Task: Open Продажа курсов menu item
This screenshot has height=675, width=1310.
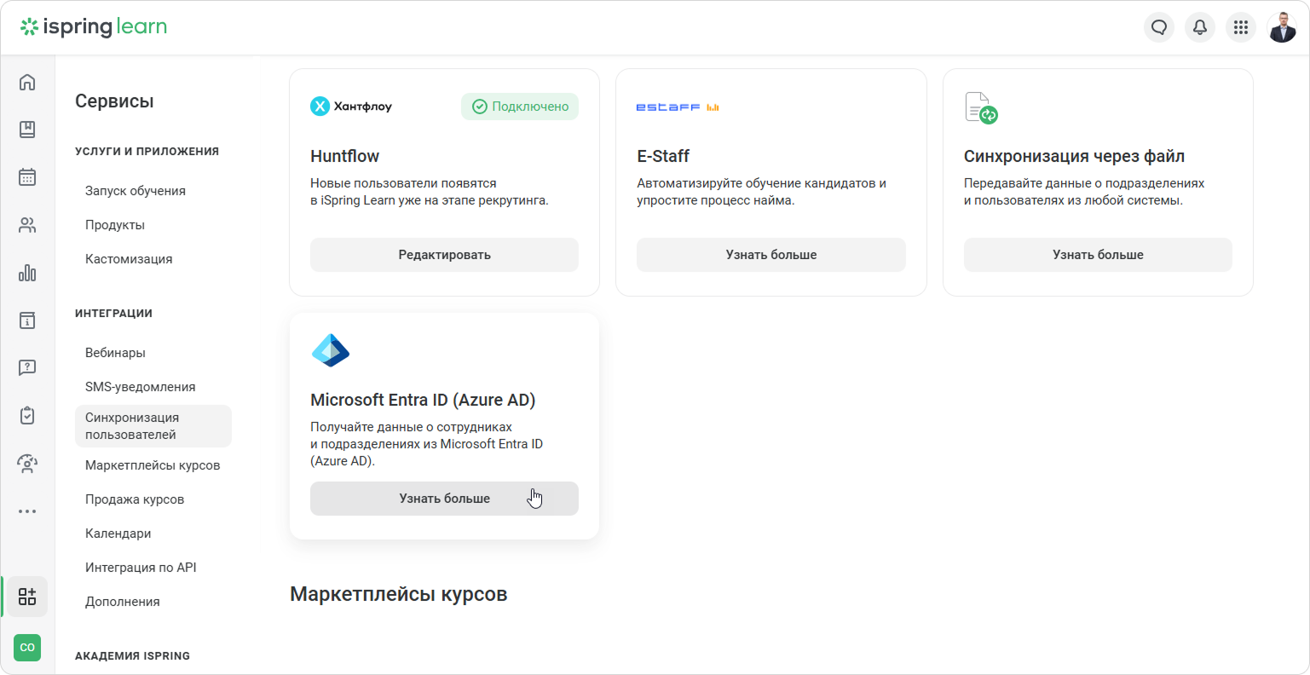Action: (135, 499)
